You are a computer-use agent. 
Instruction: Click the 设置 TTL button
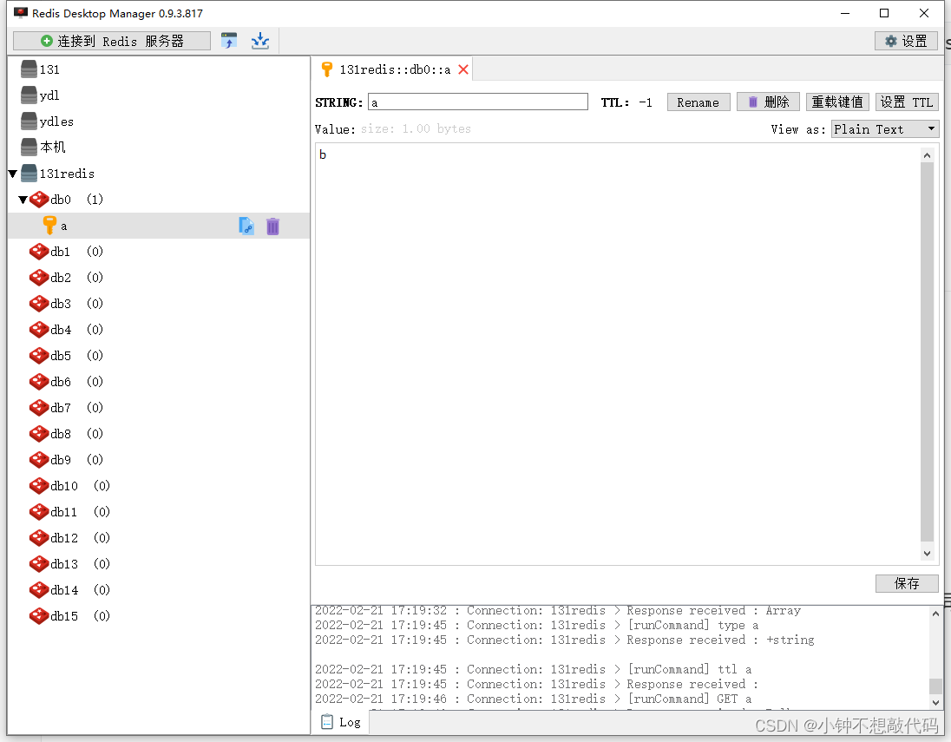click(907, 102)
